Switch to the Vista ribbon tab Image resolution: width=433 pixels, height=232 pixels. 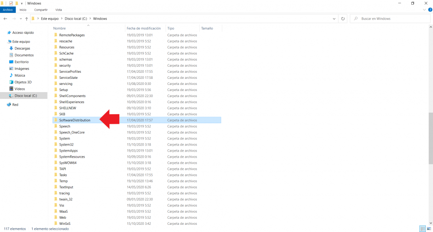pyautogui.click(x=58, y=9)
